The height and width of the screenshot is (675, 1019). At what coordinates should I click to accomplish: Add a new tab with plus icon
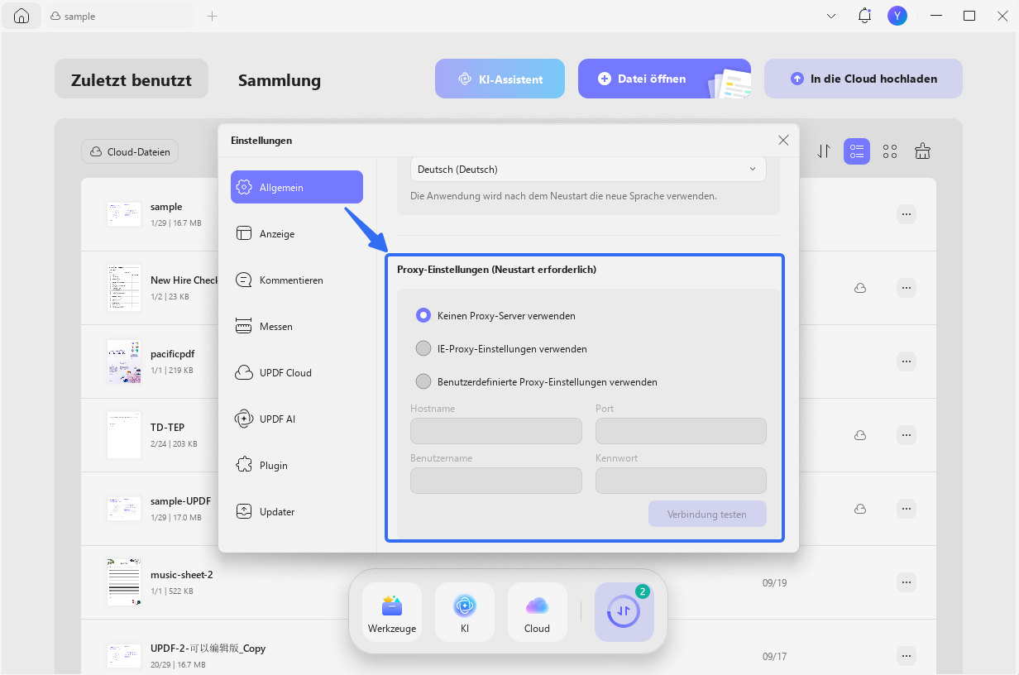(213, 16)
